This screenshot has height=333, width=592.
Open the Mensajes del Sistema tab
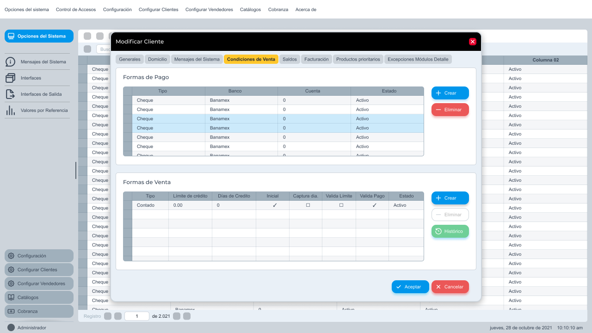[197, 59]
